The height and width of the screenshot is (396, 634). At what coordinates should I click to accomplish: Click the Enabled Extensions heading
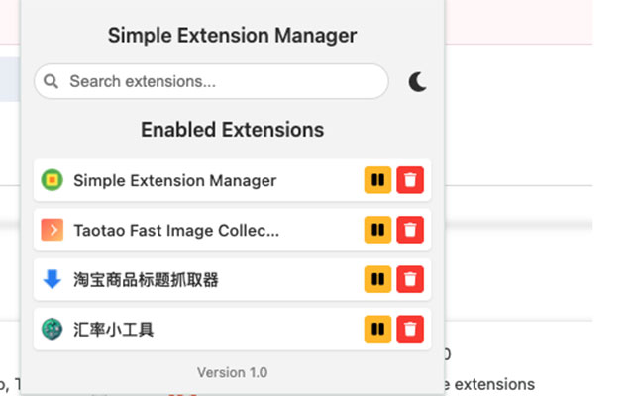coord(232,130)
